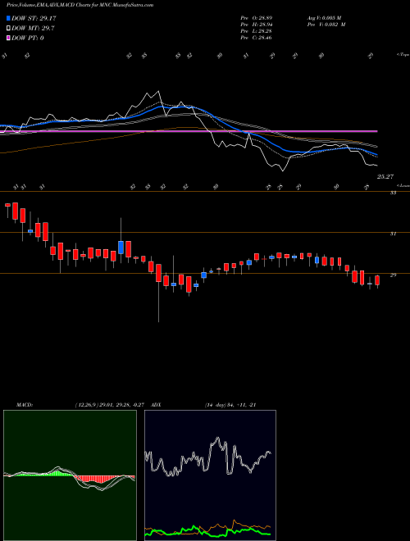The width and height of the screenshot is (410, 541).
Task: Select the 'Pre O: 28.89' value
Action: coord(257,17)
